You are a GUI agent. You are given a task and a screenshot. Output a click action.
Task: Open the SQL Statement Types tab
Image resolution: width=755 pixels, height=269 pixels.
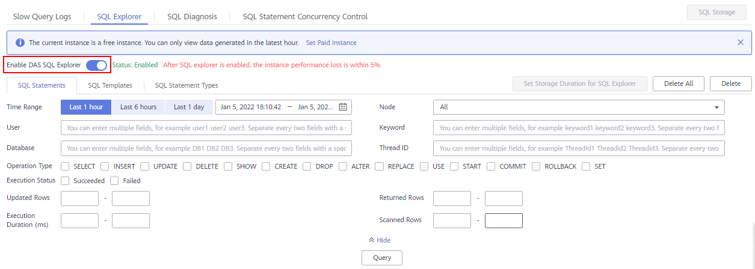coord(186,85)
